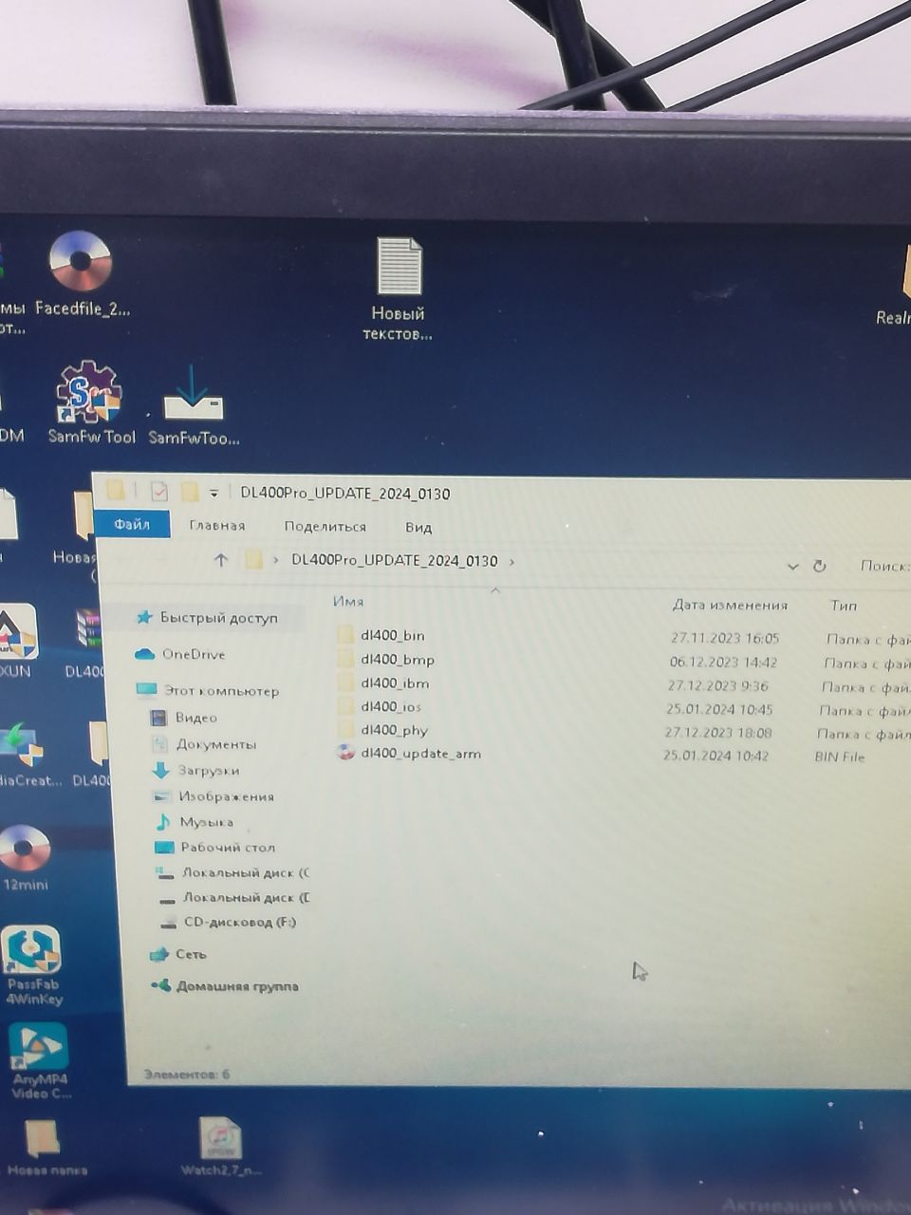The height and width of the screenshot is (1215, 911).
Task: Expand the chevron after DL400Pro_UPDATE_2024_0130 in the breadcrumb
Action: (512, 561)
